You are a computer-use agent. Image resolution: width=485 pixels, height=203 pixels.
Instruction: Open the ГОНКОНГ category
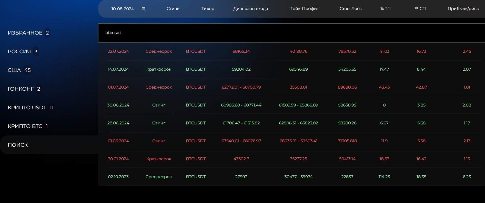click(21, 89)
